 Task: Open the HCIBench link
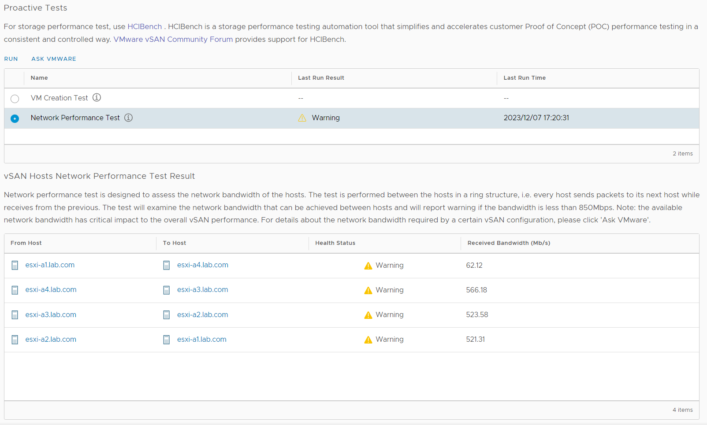coord(145,26)
